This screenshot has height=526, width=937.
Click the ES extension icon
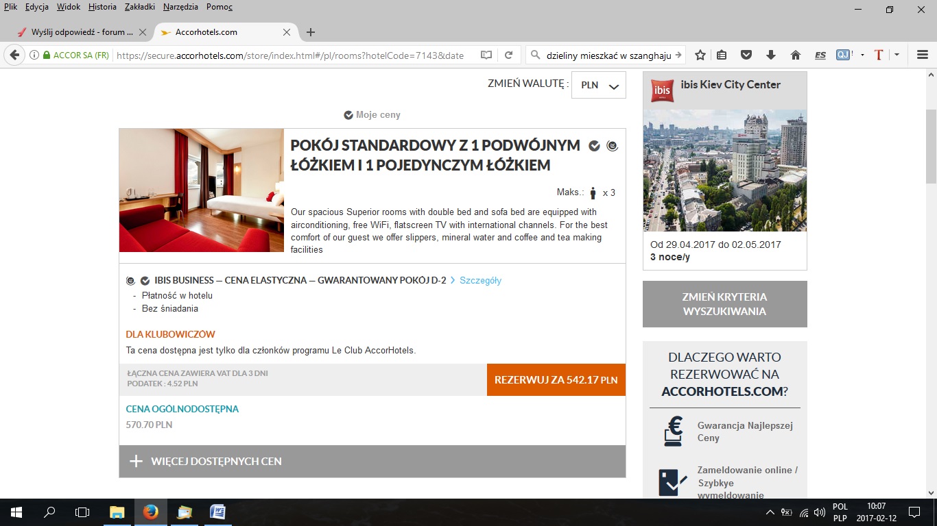coord(820,55)
